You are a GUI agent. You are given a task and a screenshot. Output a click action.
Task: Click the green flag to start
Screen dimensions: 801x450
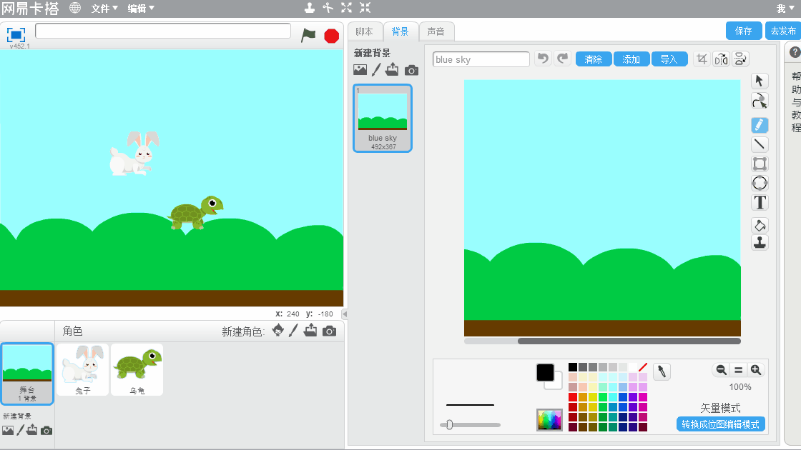pos(308,35)
